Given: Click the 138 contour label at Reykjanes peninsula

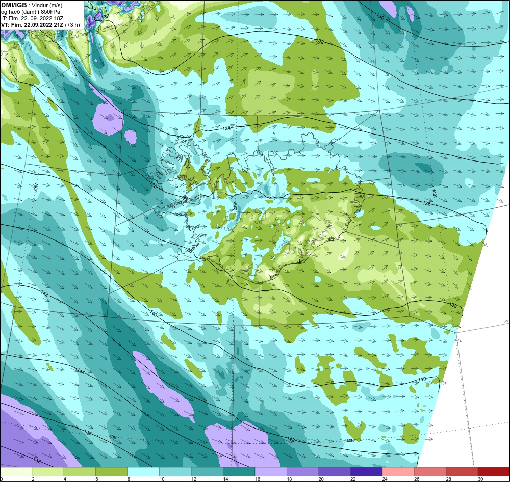Looking at the screenshot, I should click(x=189, y=249).
